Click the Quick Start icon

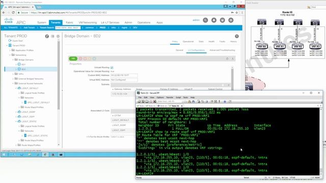click(10, 41)
